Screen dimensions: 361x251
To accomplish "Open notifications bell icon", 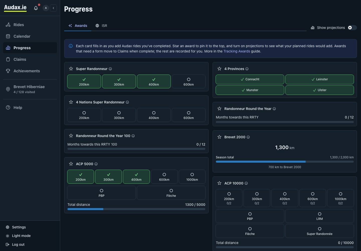I will (x=36, y=8).
